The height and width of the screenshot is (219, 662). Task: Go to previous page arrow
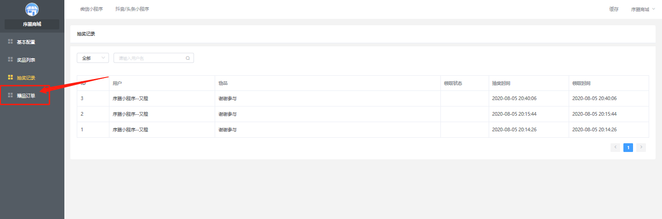pos(615,147)
